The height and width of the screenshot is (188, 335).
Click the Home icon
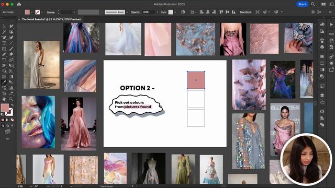pos(19,4)
